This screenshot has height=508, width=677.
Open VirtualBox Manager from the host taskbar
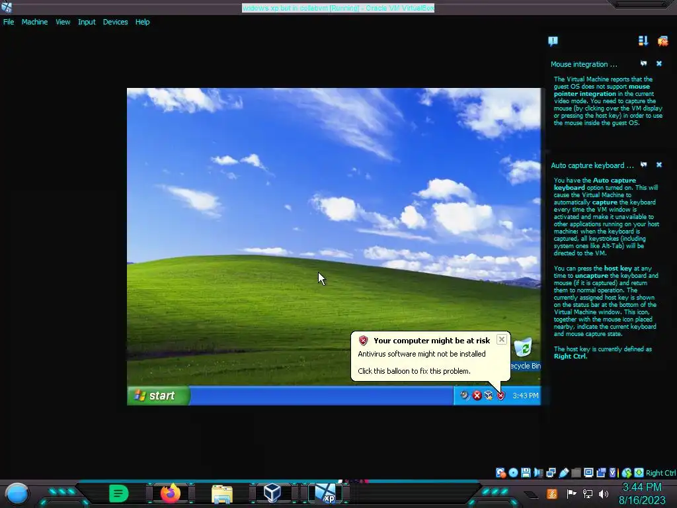[272, 493]
